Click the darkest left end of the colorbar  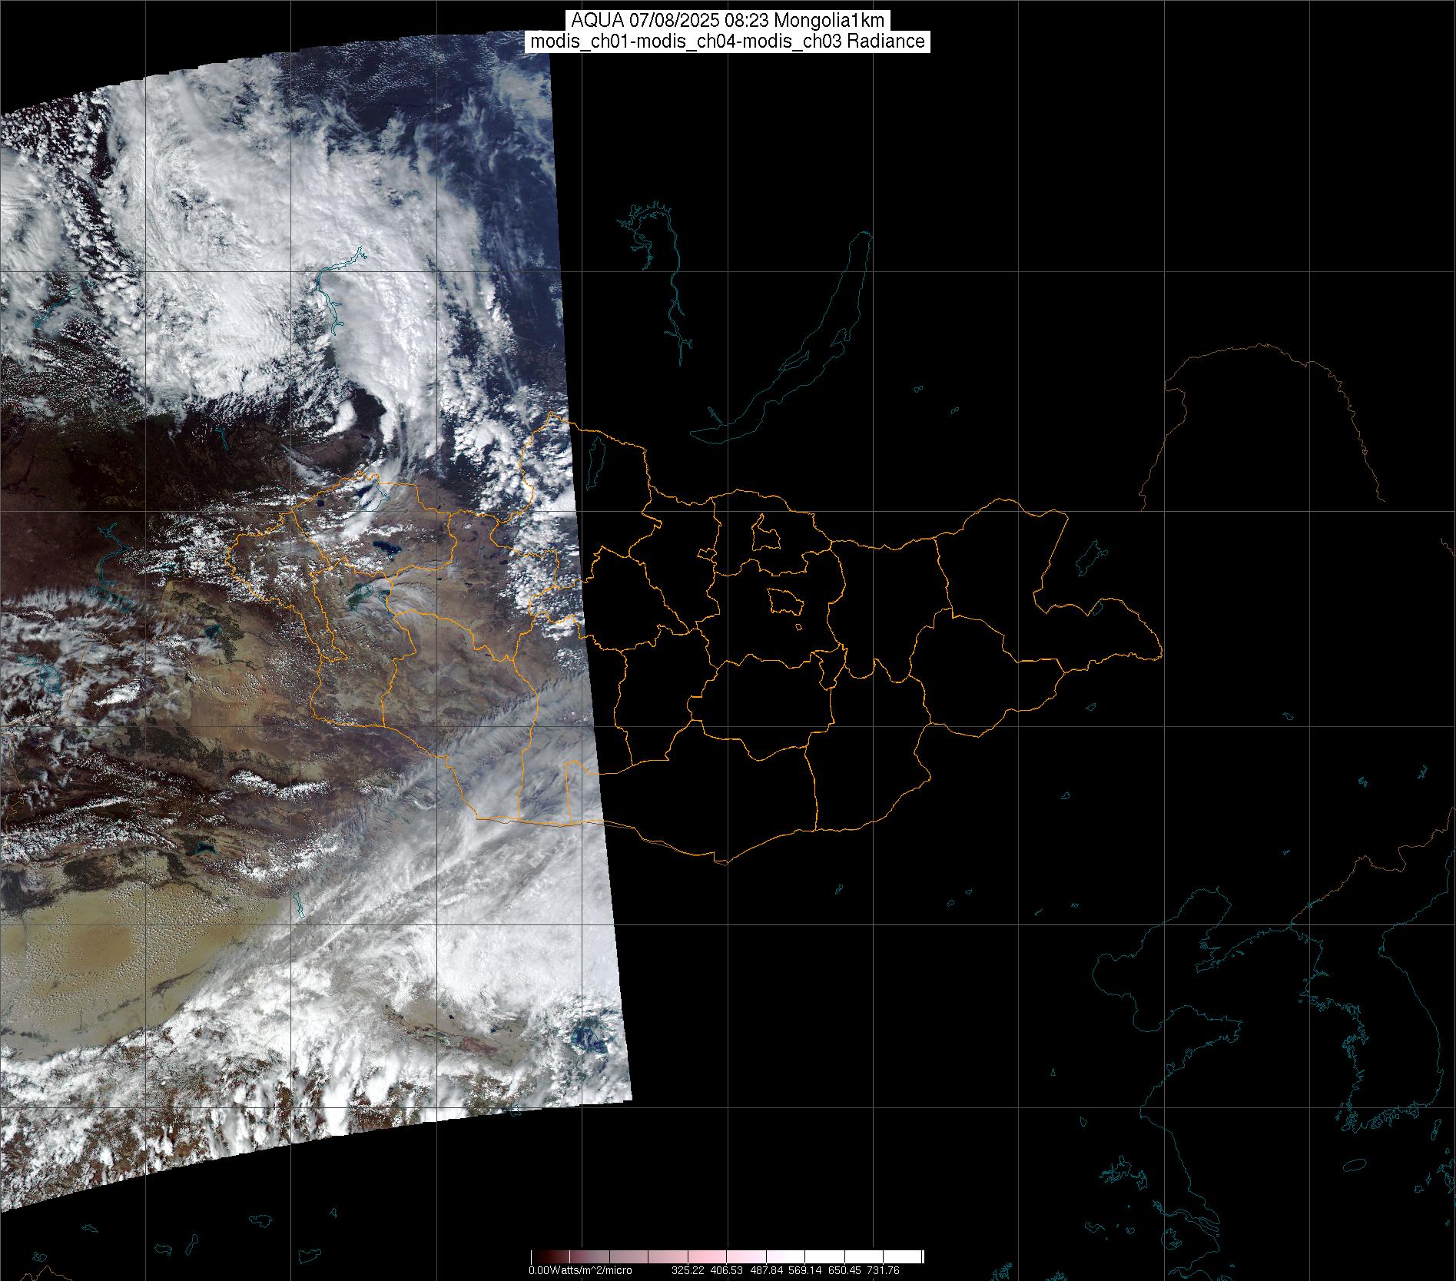pyautogui.click(x=536, y=1256)
